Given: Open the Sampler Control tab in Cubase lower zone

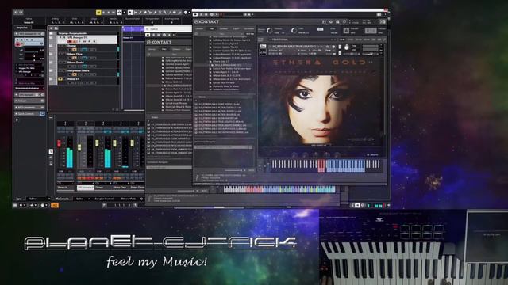Looking at the screenshot, I should click(x=104, y=199).
